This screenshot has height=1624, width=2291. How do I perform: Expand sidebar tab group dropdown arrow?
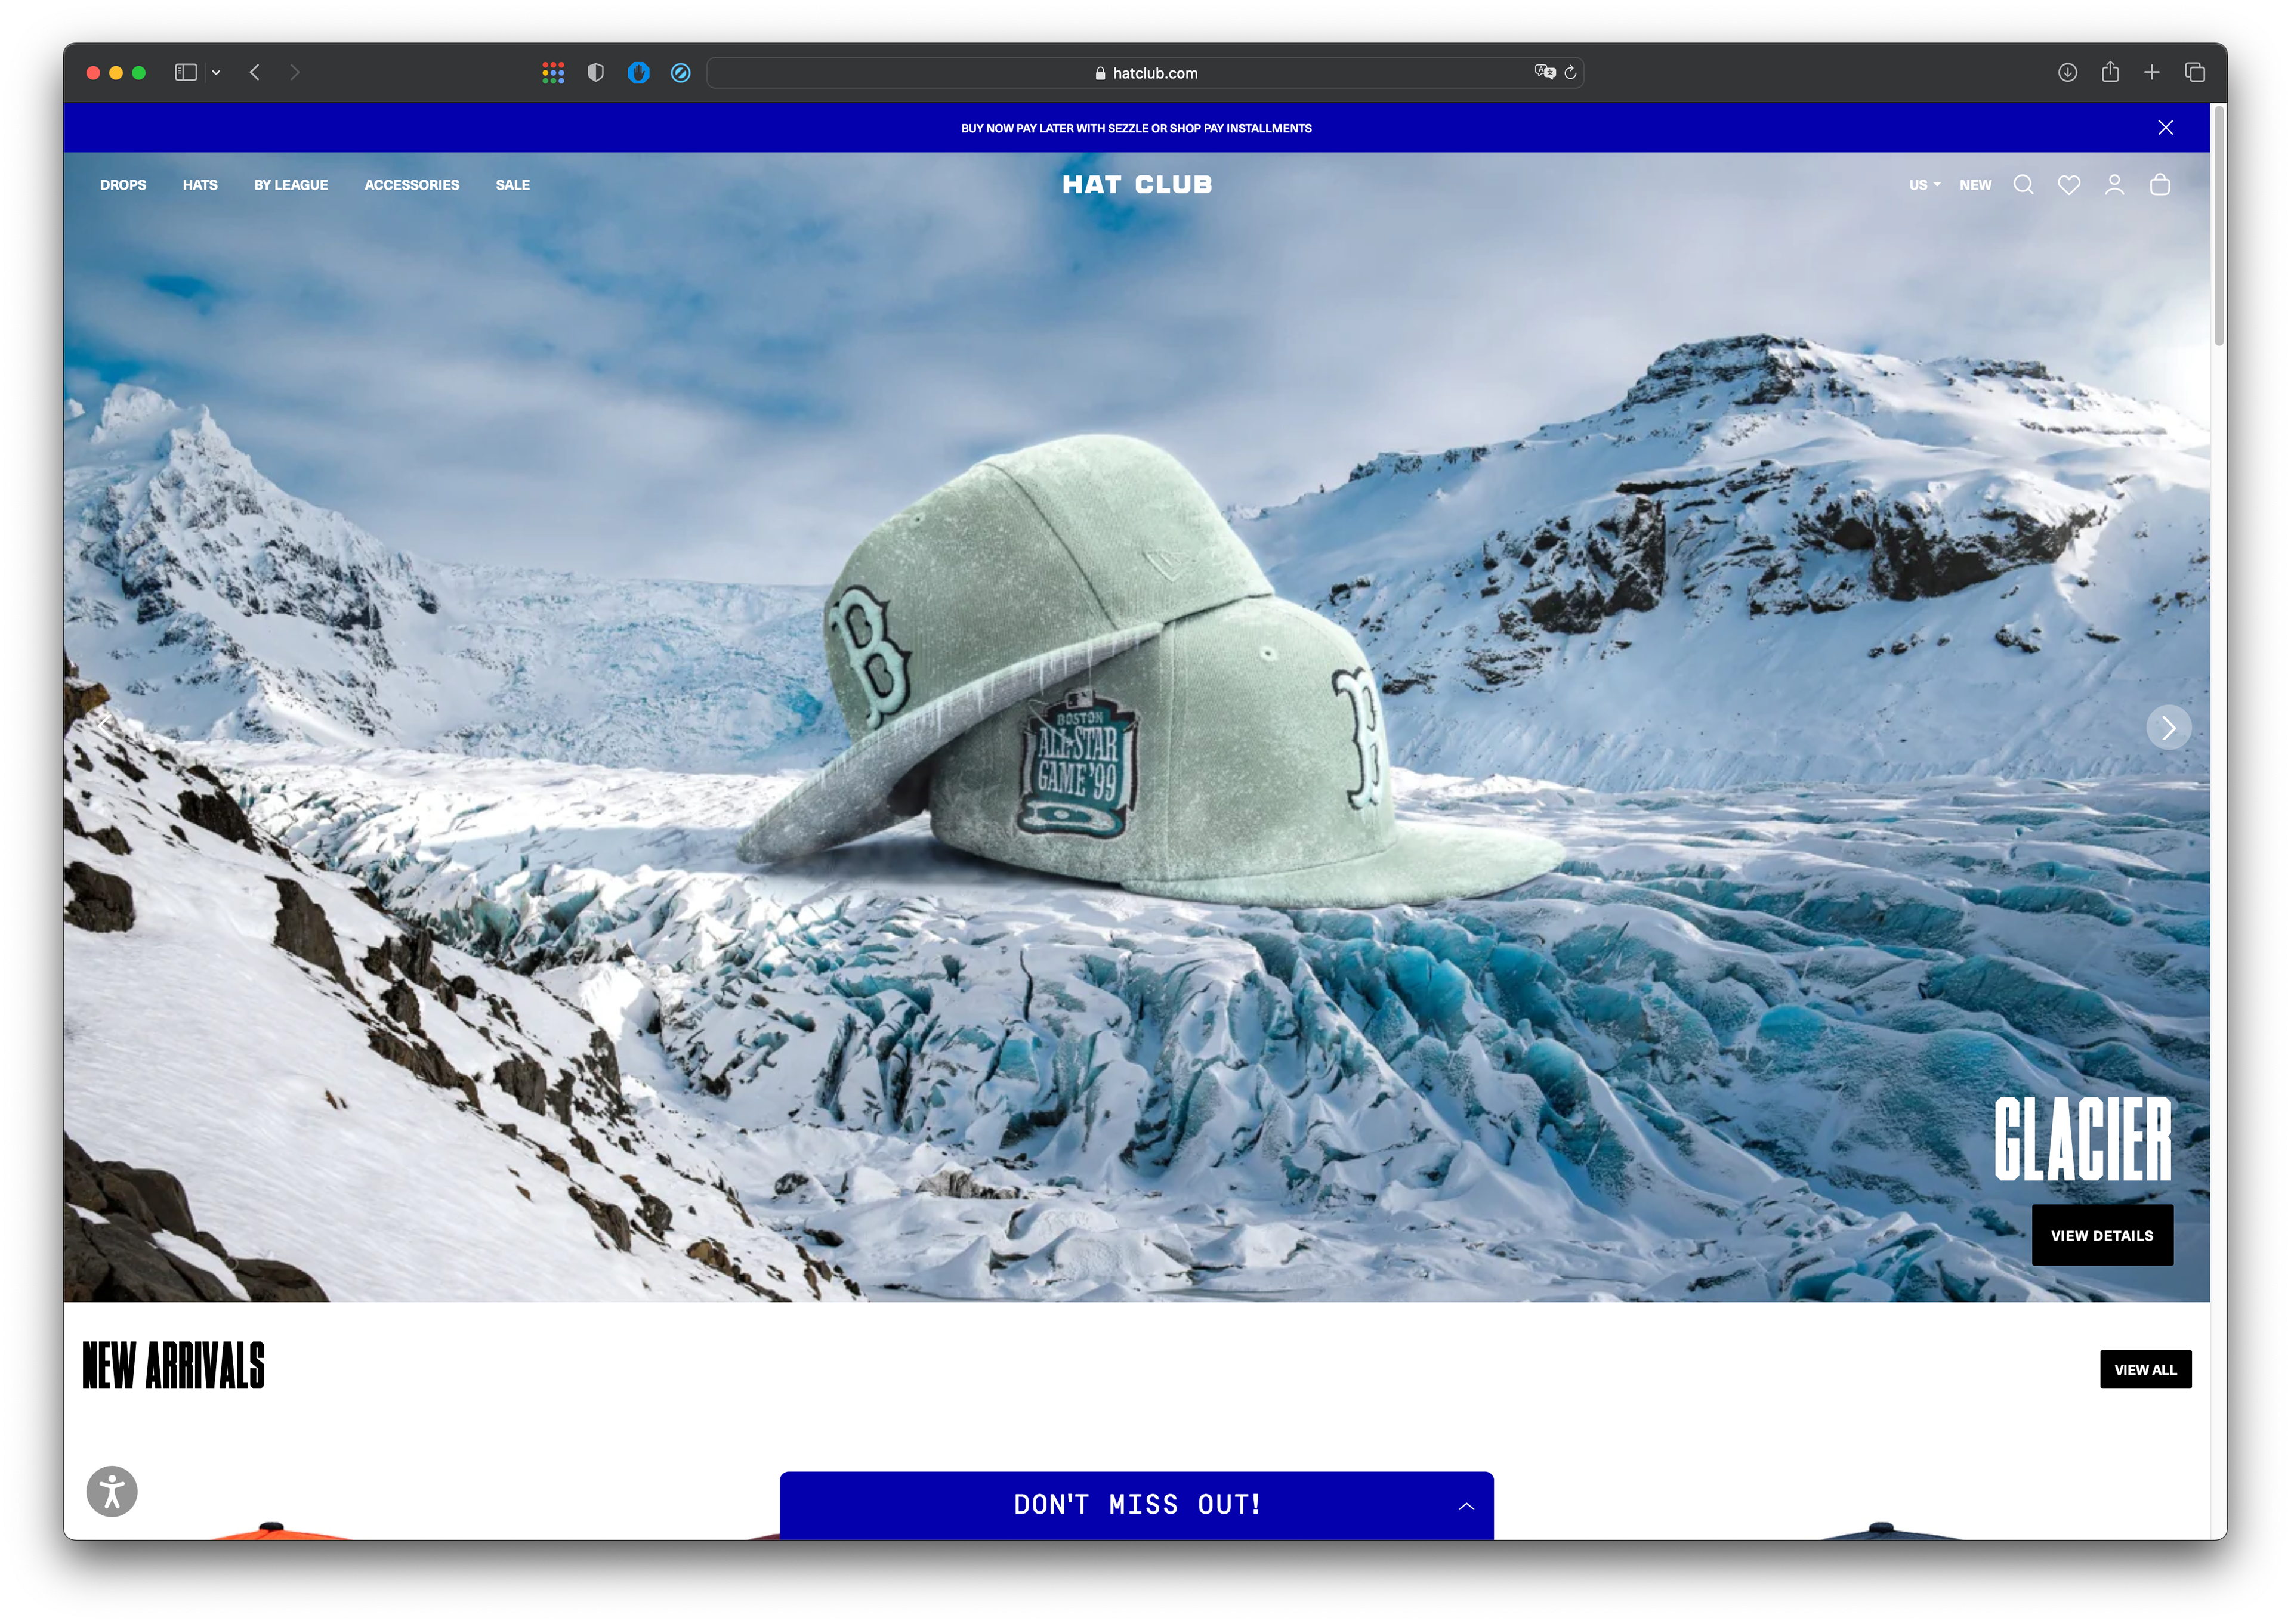pyautogui.click(x=216, y=73)
